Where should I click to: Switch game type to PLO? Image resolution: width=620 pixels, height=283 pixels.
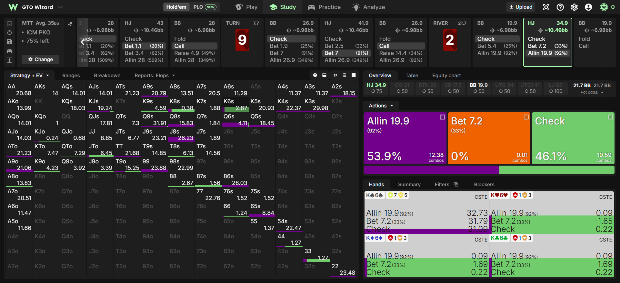205,7
